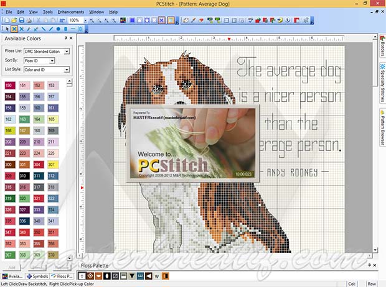Viewport: 386px width, 287px height.
Task: Dismiss the PCStitch welcome splash screen
Action: (193, 143)
